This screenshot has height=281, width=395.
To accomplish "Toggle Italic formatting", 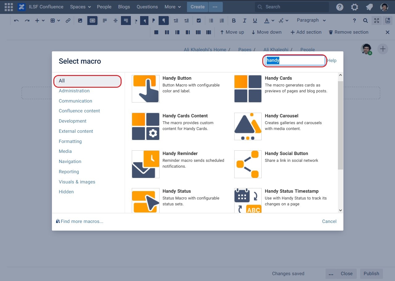I will pyautogui.click(x=244, y=20).
